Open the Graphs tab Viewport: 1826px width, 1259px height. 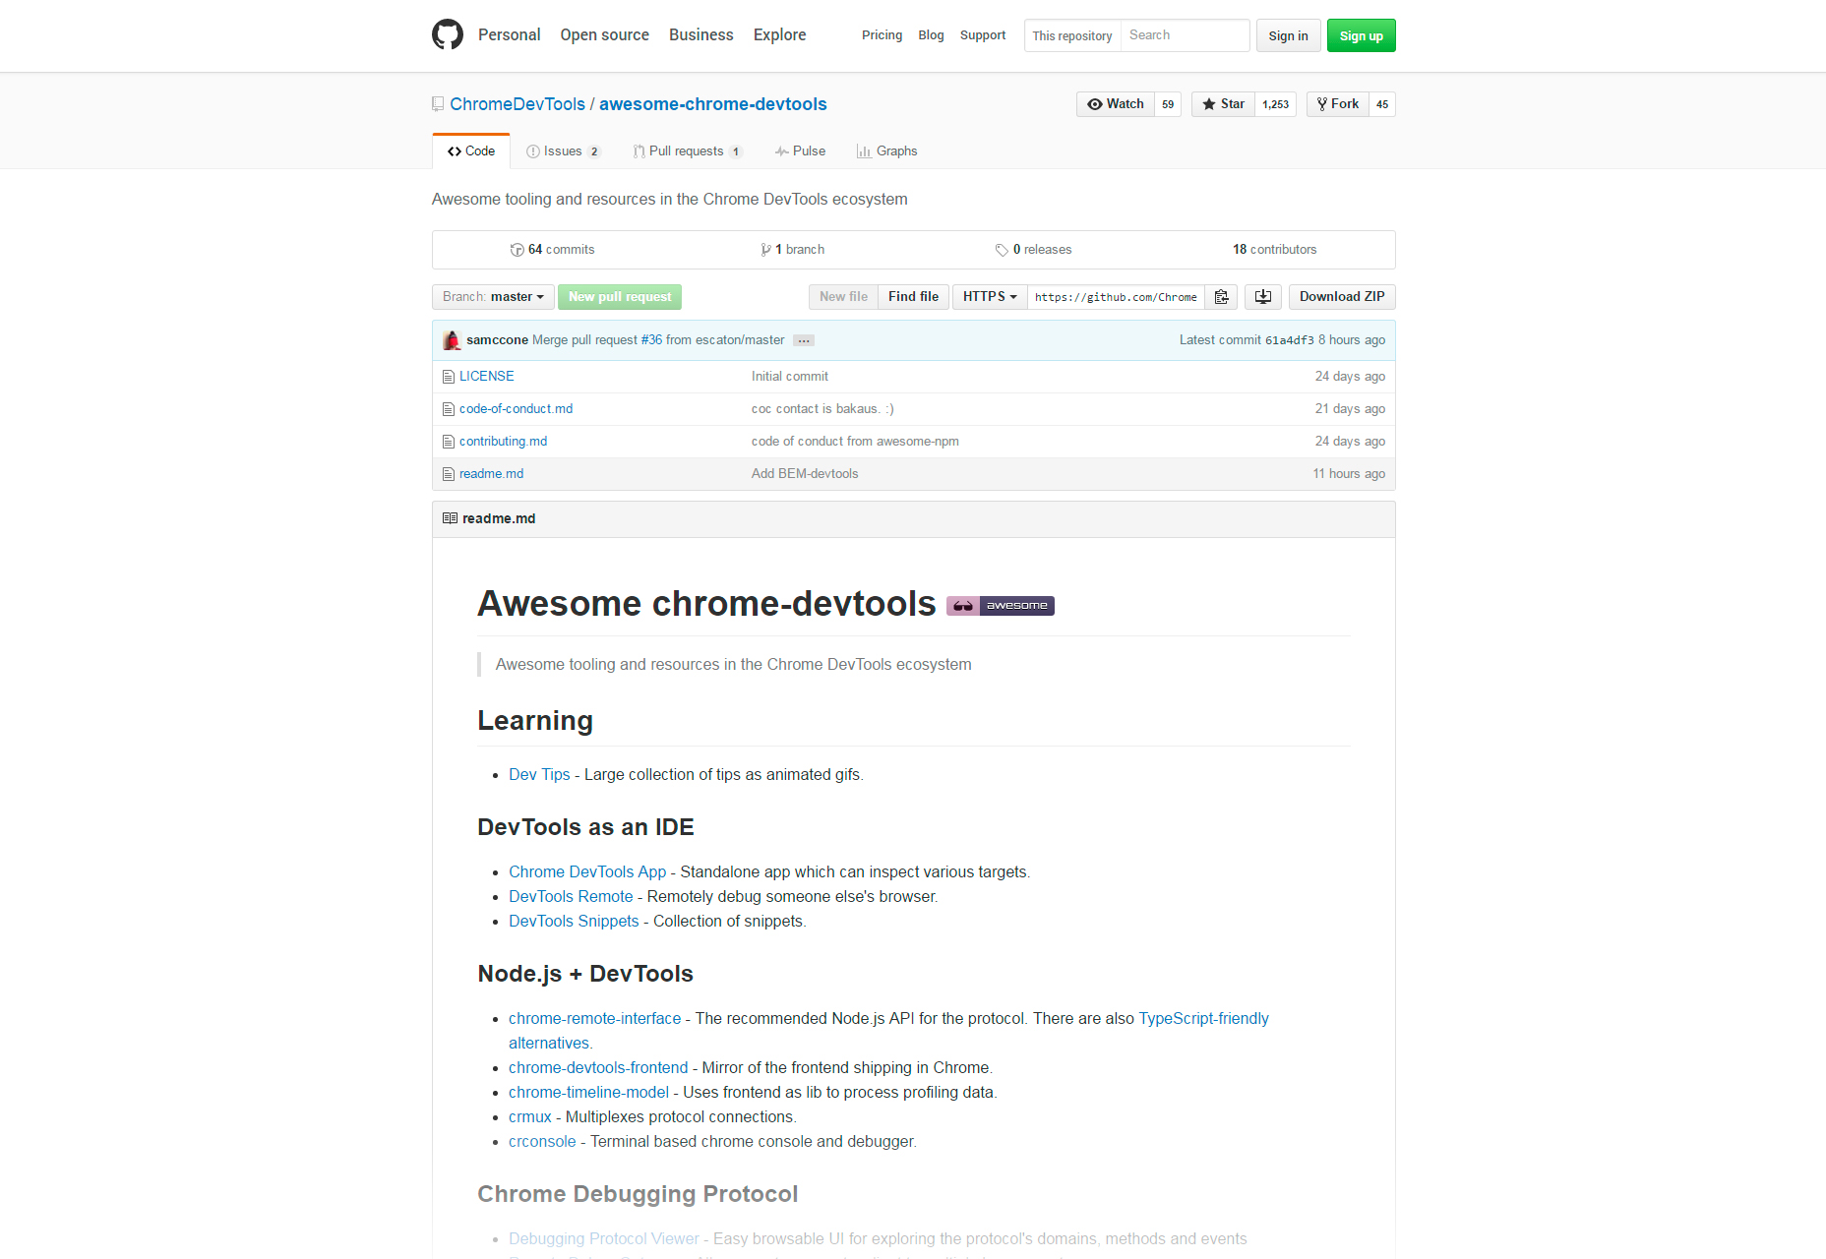click(x=886, y=151)
